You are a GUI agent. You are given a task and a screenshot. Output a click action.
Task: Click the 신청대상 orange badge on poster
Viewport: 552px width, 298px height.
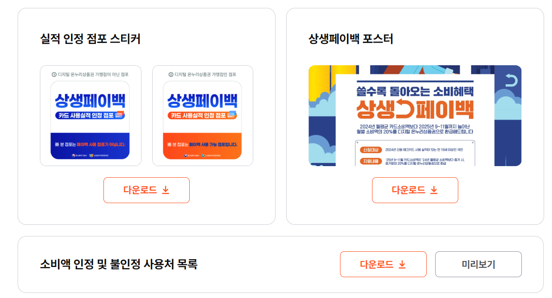click(371, 150)
